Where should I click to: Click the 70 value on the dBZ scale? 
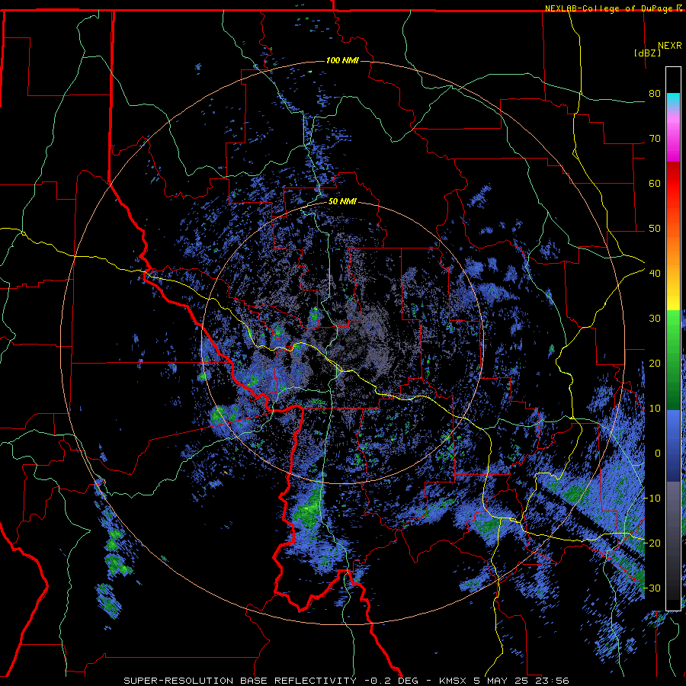point(655,139)
